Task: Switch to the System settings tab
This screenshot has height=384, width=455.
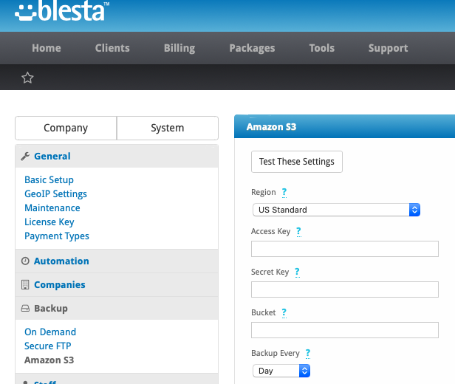Action: (168, 128)
